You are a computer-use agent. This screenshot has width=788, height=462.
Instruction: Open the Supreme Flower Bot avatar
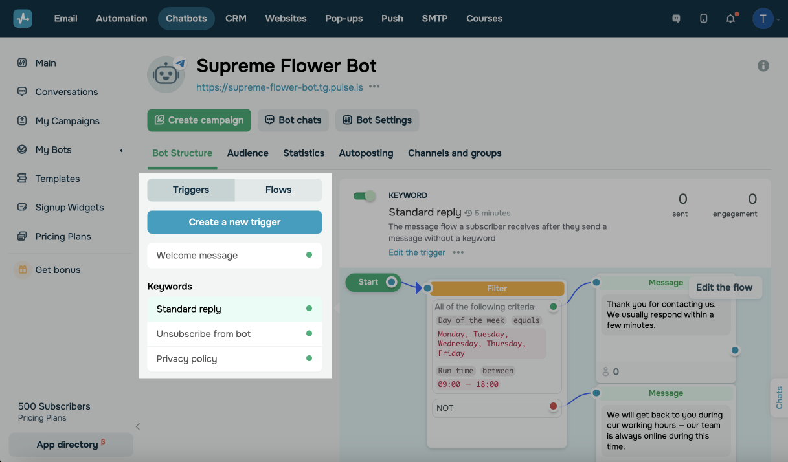(166, 74)
